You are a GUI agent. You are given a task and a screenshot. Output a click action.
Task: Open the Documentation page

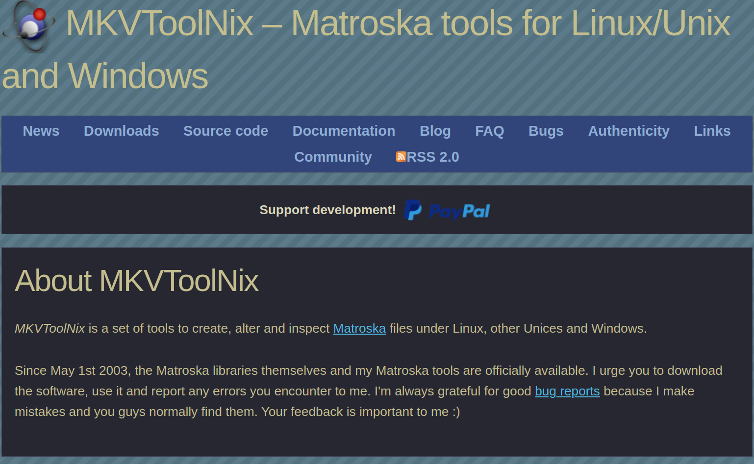[x=344, y=131]
